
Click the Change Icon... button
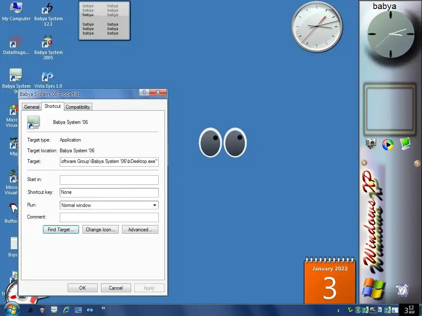pyautogui.click(x=101, y=230)
